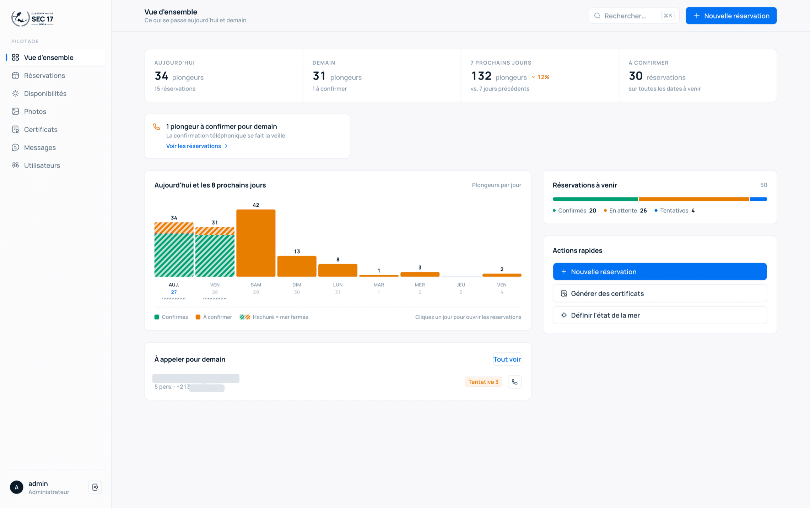810x508 pixels.
Task: Click the admin avatar circle
Action: point(17,487)
